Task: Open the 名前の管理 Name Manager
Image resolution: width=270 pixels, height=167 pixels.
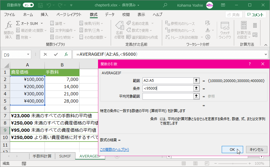Action: point(119,30)
